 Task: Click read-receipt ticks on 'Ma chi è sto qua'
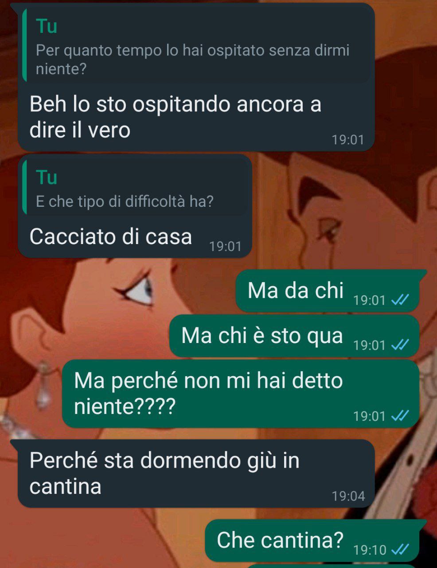click(x=400, y=345)
